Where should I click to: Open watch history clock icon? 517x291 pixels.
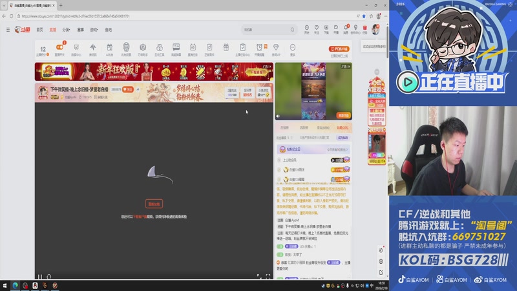coord(306,29)
